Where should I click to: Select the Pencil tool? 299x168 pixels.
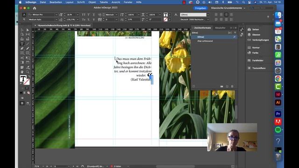coord(28,49)
